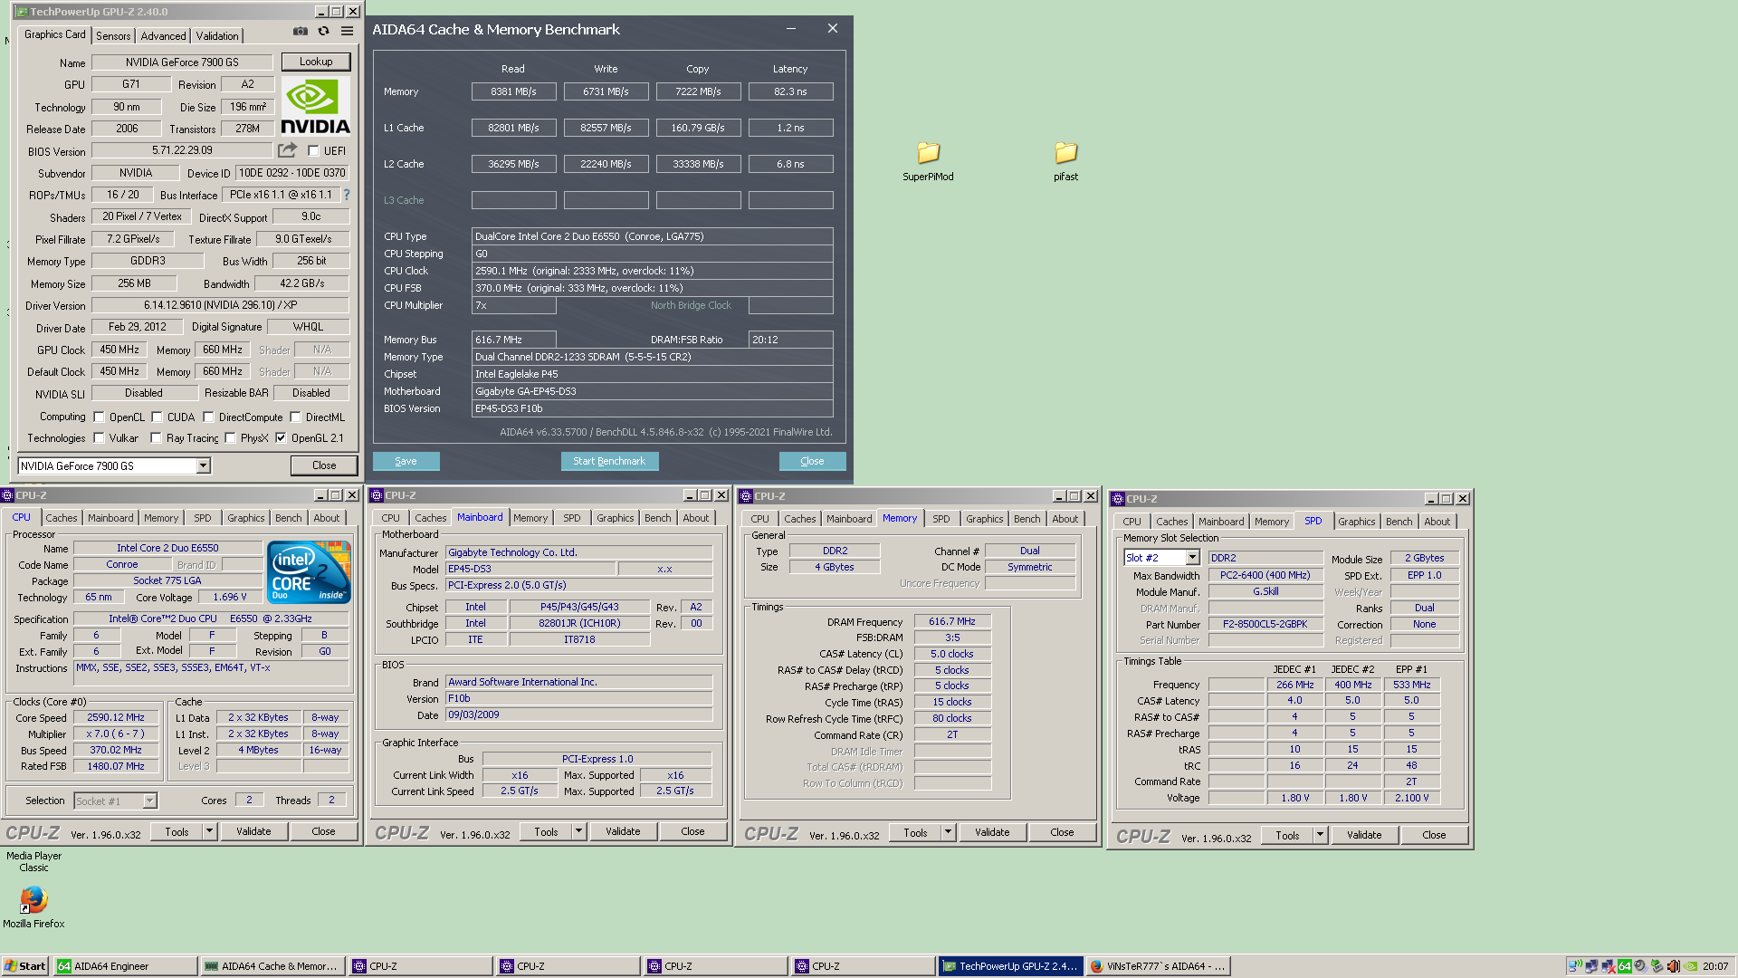
Task: Click the first CPU-Z window title icon
Action: point(7,495)
